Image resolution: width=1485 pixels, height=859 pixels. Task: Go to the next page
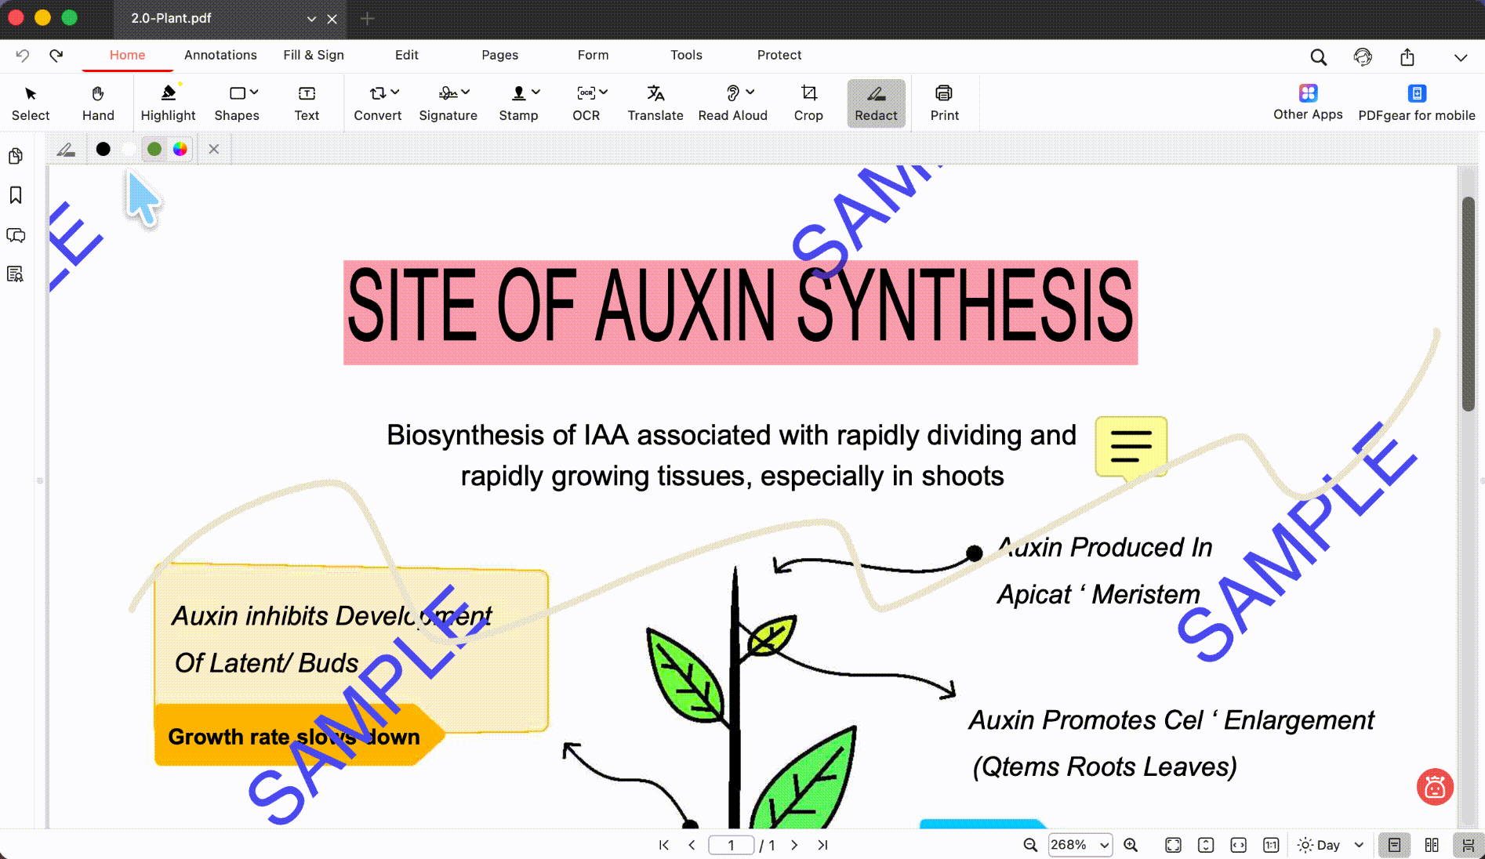794,845
